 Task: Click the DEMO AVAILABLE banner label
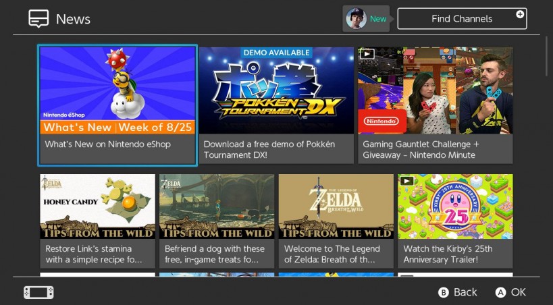tap(277, 53)
